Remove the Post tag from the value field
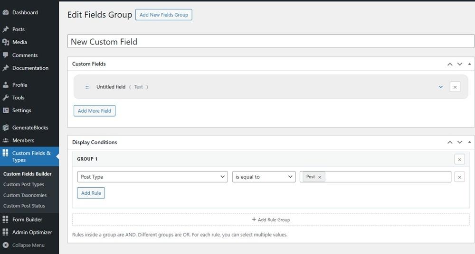Image resolution: width=475 pixels, height=254 pixels. 319,177
